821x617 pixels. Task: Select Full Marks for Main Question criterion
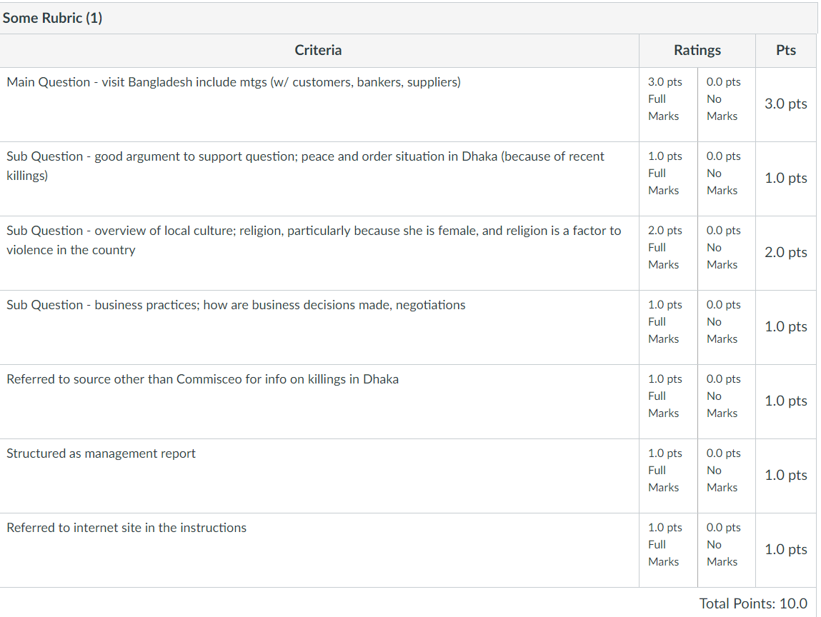(668, 104)
